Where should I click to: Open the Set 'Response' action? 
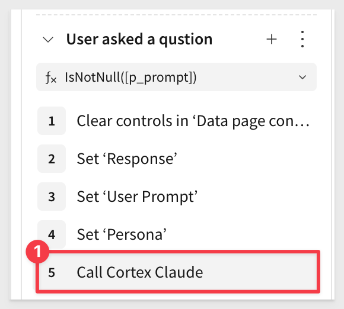[x=127, y=159]
